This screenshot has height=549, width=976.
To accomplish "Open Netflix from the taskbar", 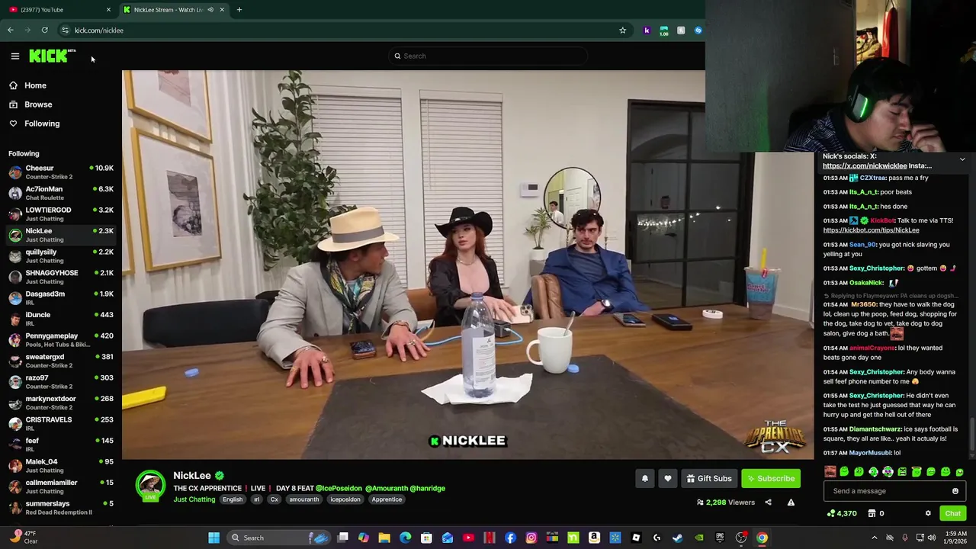I will click(x=489, y=538).
